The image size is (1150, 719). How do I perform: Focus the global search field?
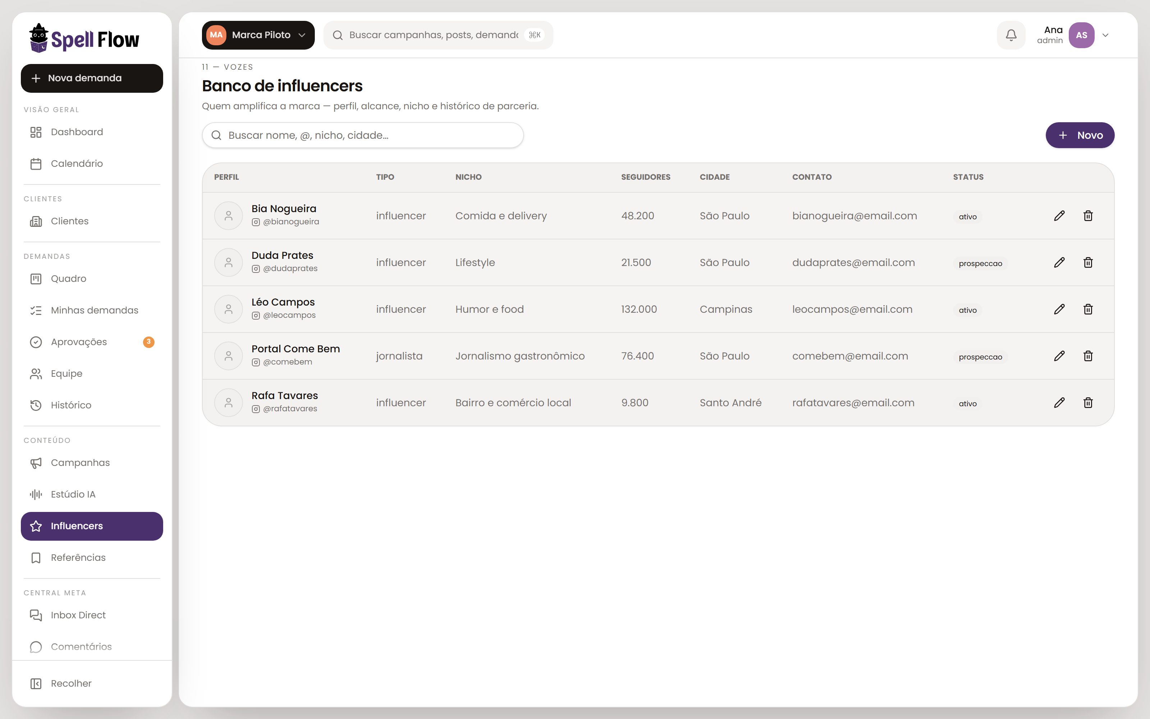[438, 35]
